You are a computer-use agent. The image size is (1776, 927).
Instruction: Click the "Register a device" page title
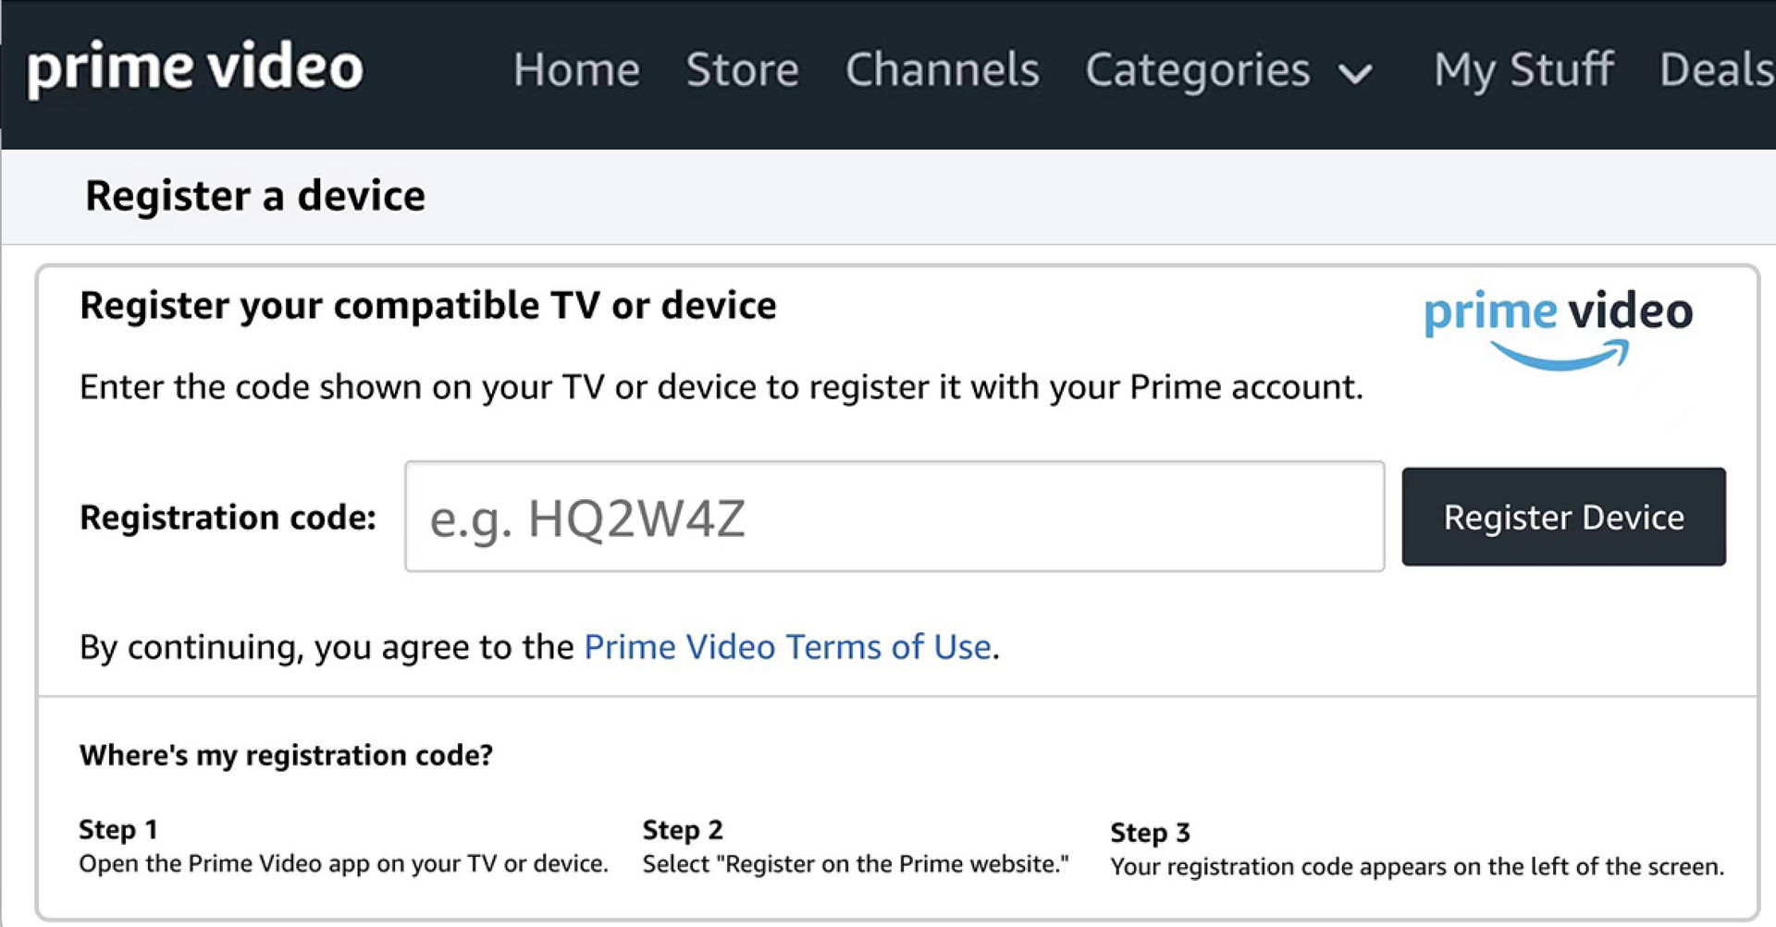tap(255, 196)
